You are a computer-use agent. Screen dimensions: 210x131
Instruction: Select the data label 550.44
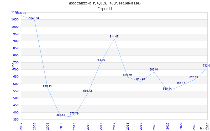[x=167, y=89]
